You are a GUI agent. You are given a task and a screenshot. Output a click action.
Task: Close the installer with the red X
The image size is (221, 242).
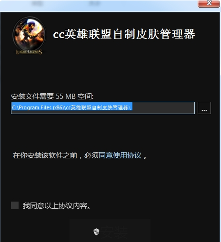pyautogui.click(x=209, y=3)
